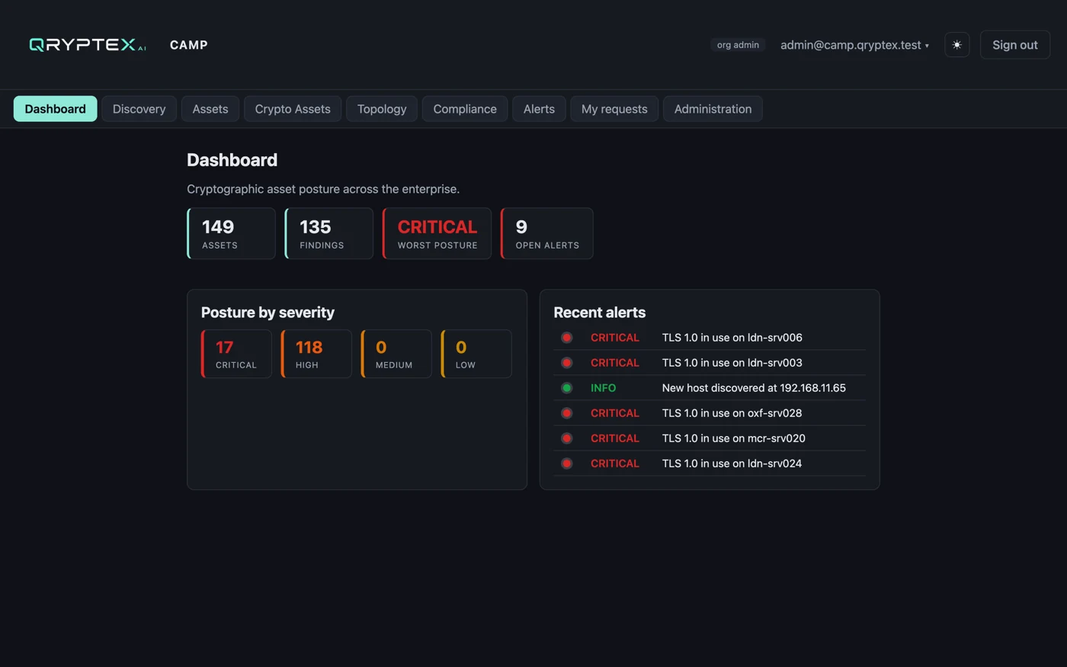Click 'TLS 1.0 in use on ldn-srv006'
Screen dimensions: 1067x667
click(732, 338)
